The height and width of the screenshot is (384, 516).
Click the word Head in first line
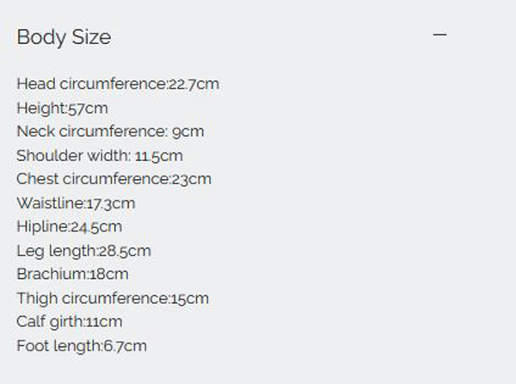tap(36, 84)
